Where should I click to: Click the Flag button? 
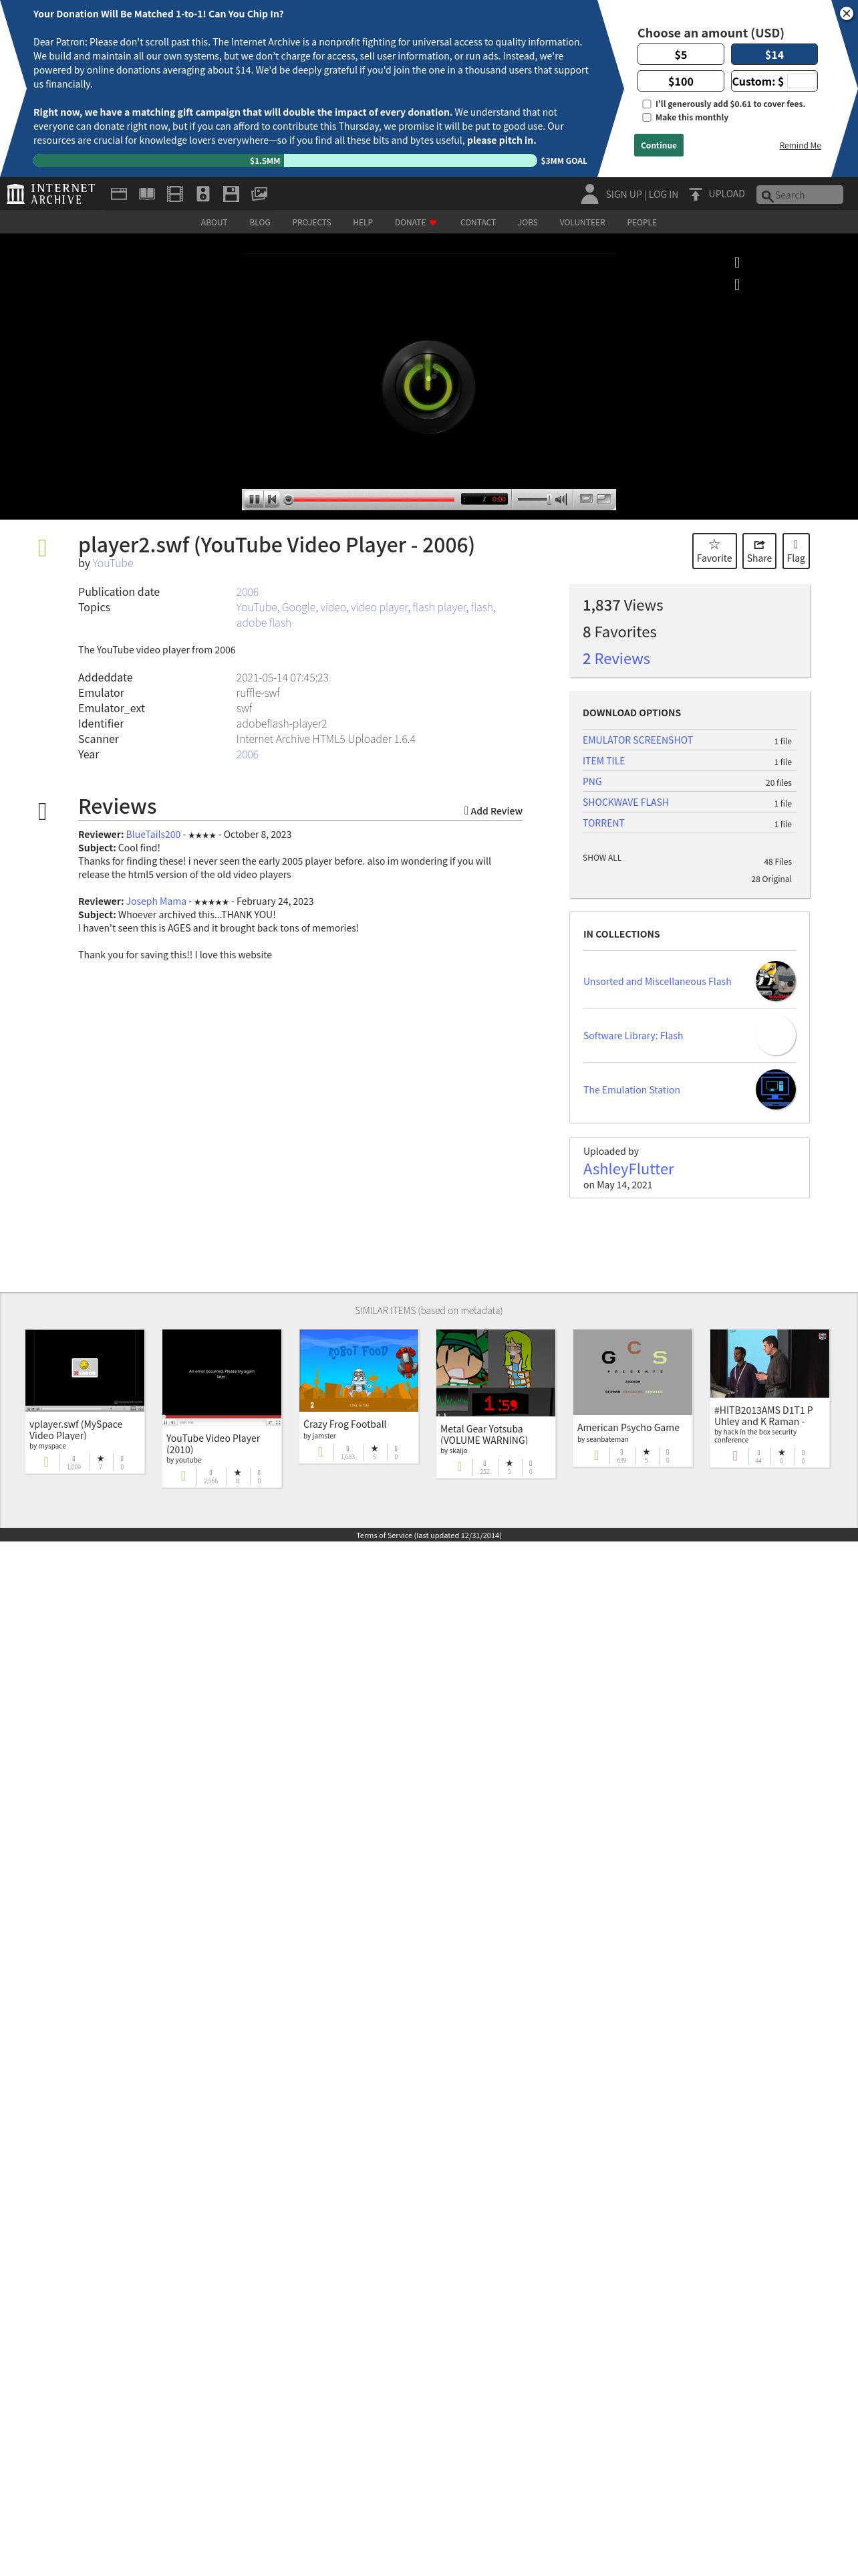[x=796, y=551]
